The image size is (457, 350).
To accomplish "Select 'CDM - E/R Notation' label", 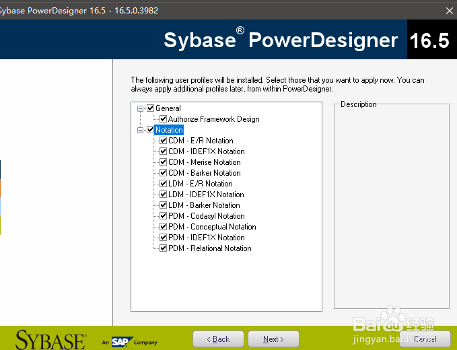I will tap(201, 141).
